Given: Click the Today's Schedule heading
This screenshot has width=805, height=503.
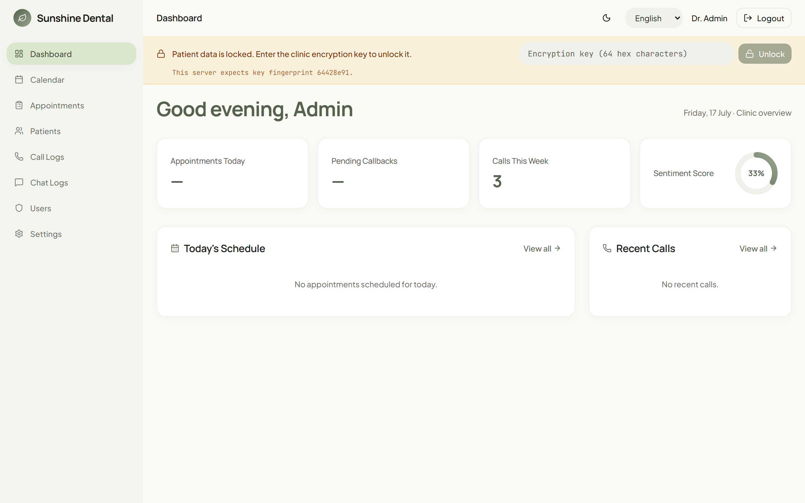Looking at the screenshot, I should 224,248.
